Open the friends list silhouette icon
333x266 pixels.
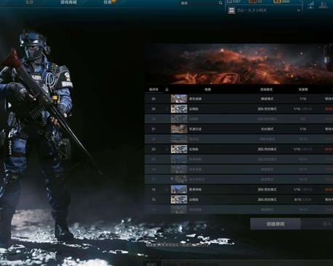[324, 5]
